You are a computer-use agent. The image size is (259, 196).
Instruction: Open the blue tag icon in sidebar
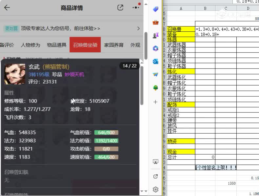[155, 9]
